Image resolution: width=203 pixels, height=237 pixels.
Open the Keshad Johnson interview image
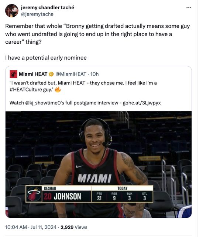[99, 164]
